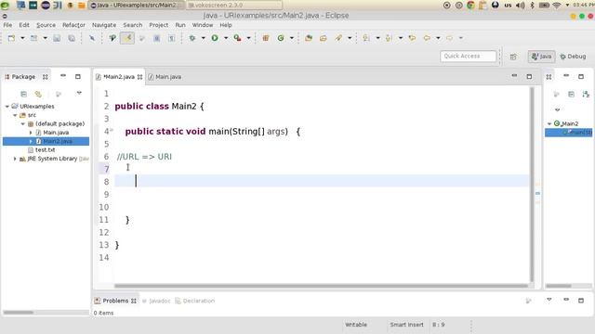Image resolution: width=595 pixels, height=334 pixels.
Task: Click the Open Perspective icon
Action: tap(513, 57)
